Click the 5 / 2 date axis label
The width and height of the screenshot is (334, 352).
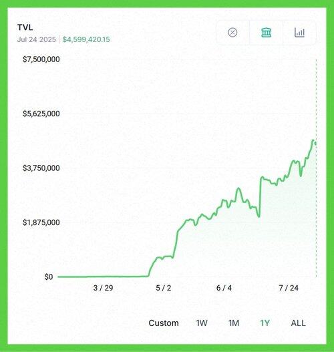tap(164, 288)
